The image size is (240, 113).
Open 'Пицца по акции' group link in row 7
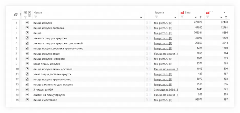[166, 54]
